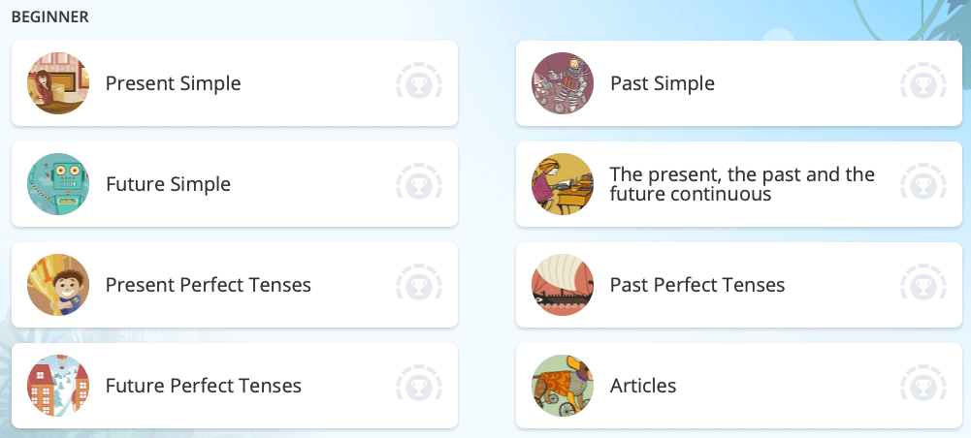Start the Past Perfect Tenses lesson
Image resolution: width=971 pixels, height=438 pixels.
pyautogui.click(x=697, y=285)
